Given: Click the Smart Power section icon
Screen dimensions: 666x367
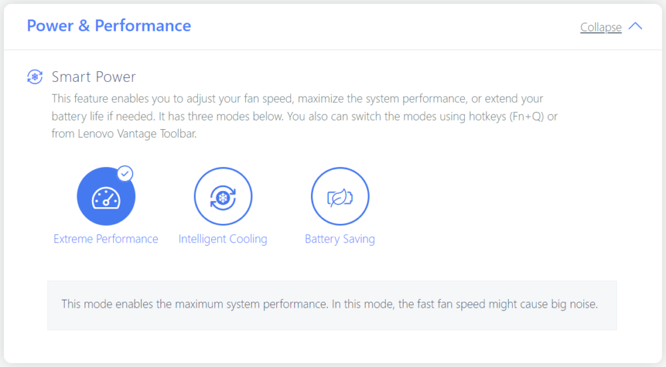Looking at the screenshot, I should [x=35, y=77].
